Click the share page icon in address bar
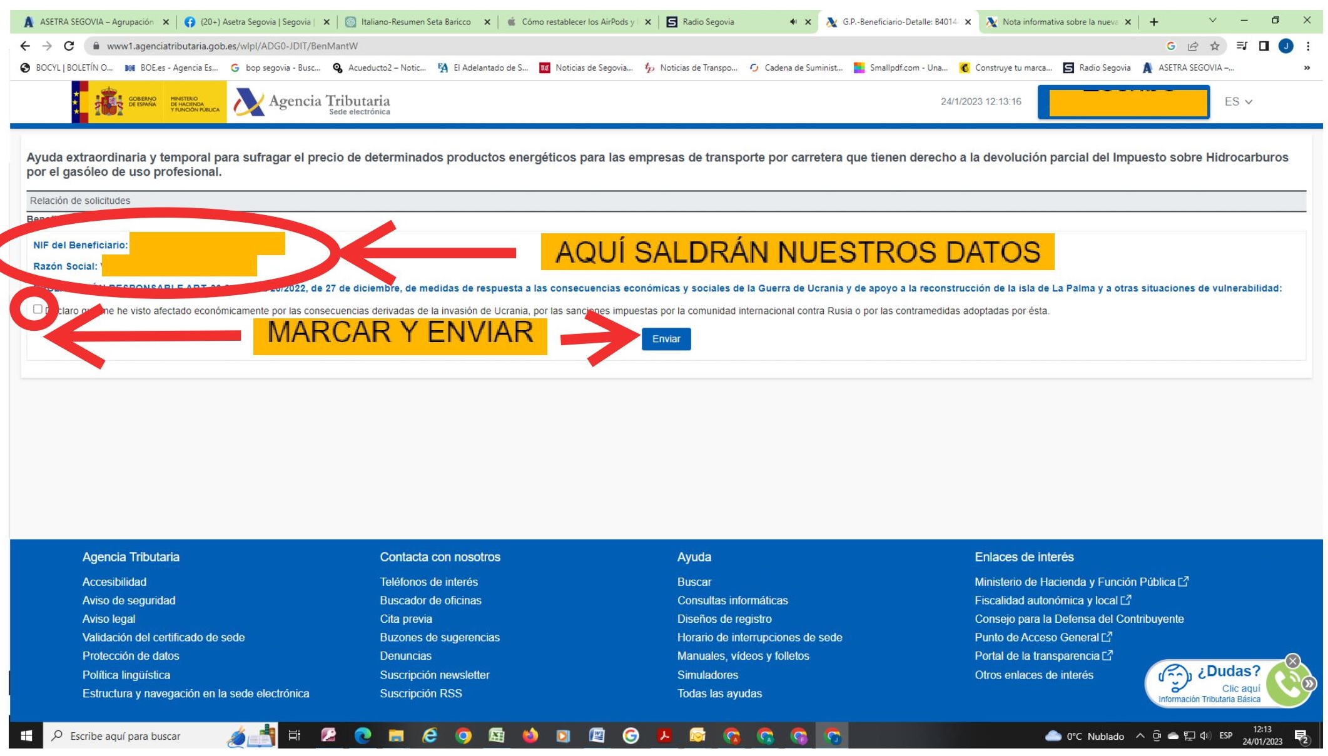The width and height of the screenshot is (1328, 756). [x=1193, y=46]
